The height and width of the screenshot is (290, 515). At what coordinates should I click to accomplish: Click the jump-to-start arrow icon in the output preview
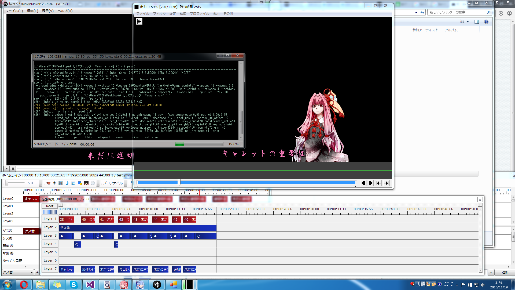point(139,21)
